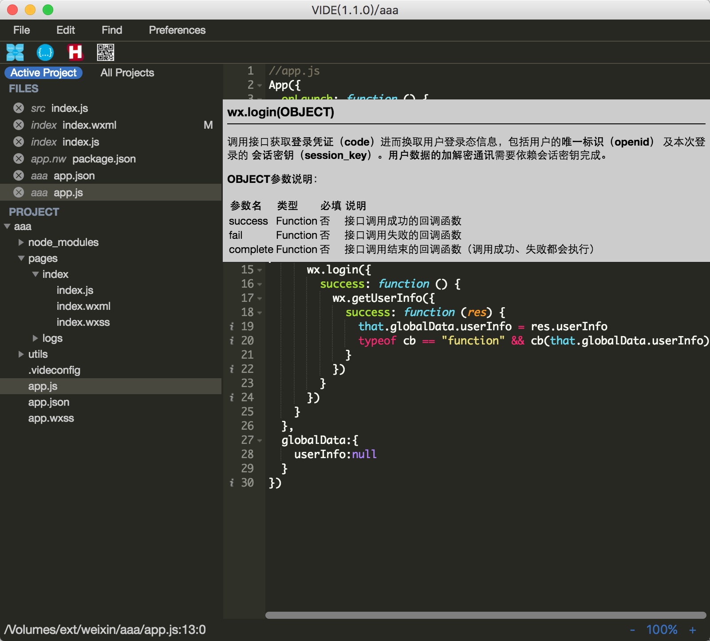Fold code at line 16

260,284
